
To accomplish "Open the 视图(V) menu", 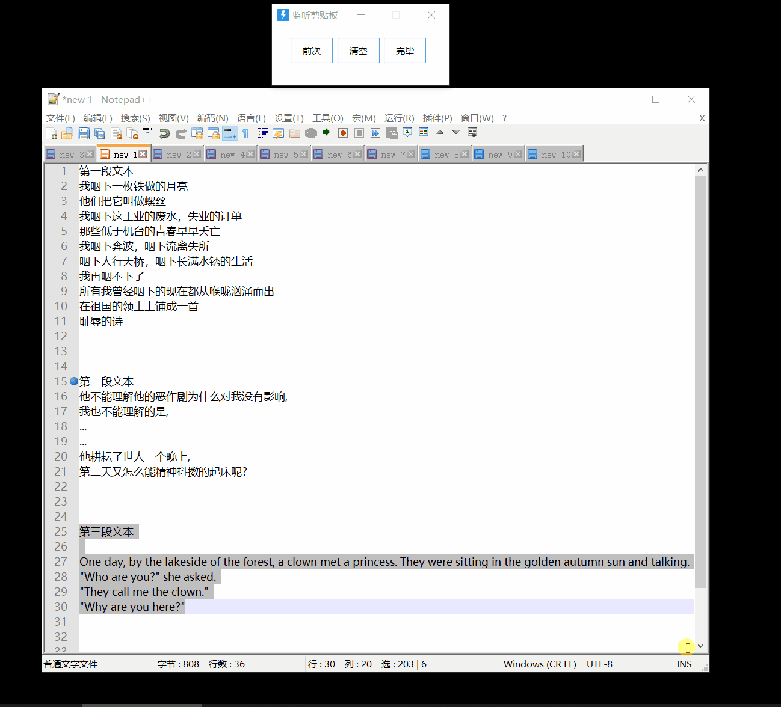I will [x=174, y=118].
